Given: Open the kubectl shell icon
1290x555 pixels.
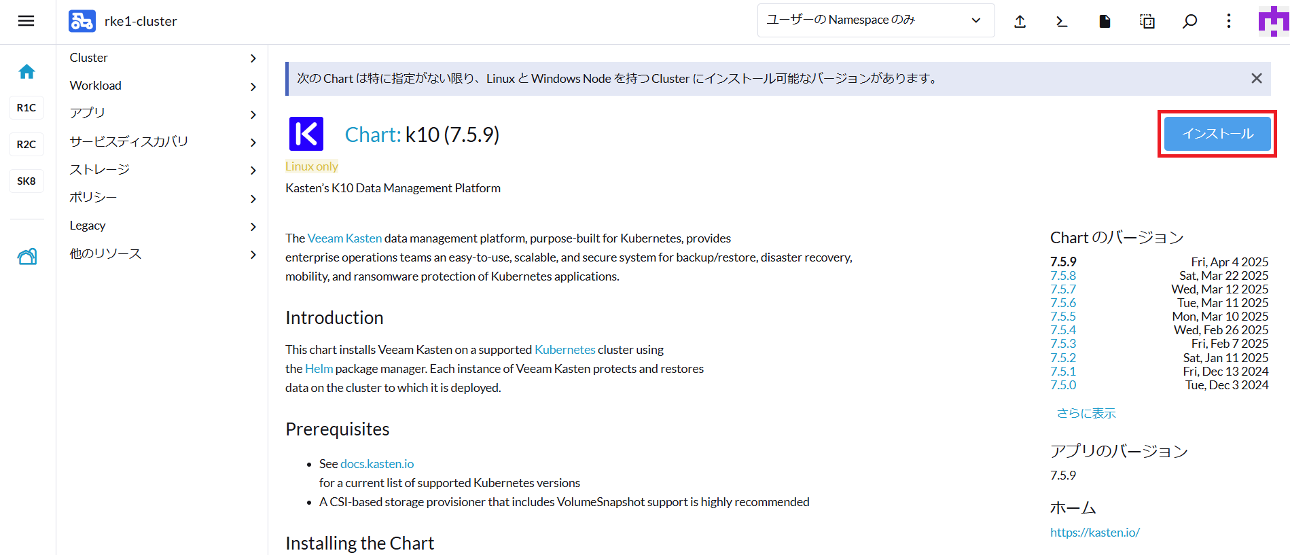Looking at the screenshot, I should (x=1062, y=21).
